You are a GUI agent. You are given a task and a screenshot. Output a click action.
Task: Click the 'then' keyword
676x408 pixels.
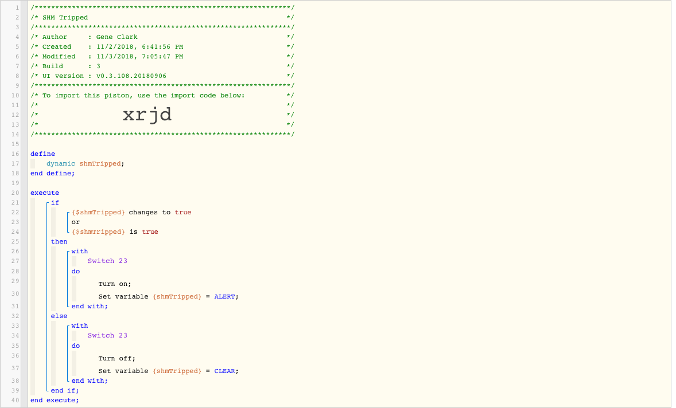point(59,241)
